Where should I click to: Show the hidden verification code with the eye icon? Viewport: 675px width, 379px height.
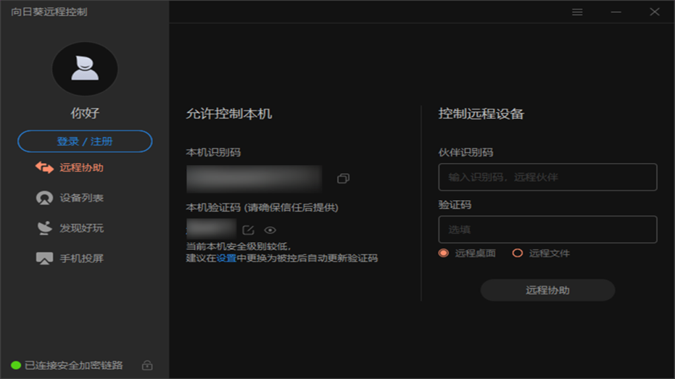pos(270,230)
